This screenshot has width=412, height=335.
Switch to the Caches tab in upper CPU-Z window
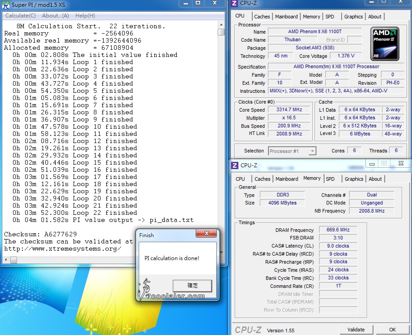point(262,17)
